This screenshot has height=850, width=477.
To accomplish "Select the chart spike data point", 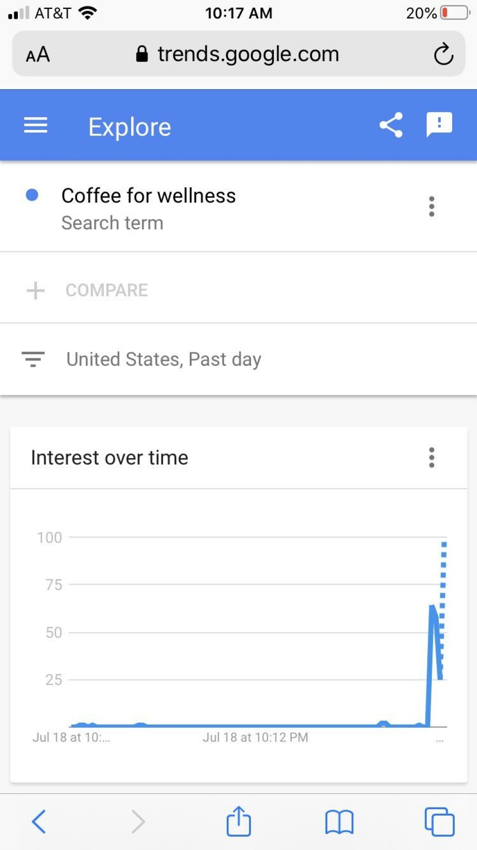I will (x=432, y=607).
